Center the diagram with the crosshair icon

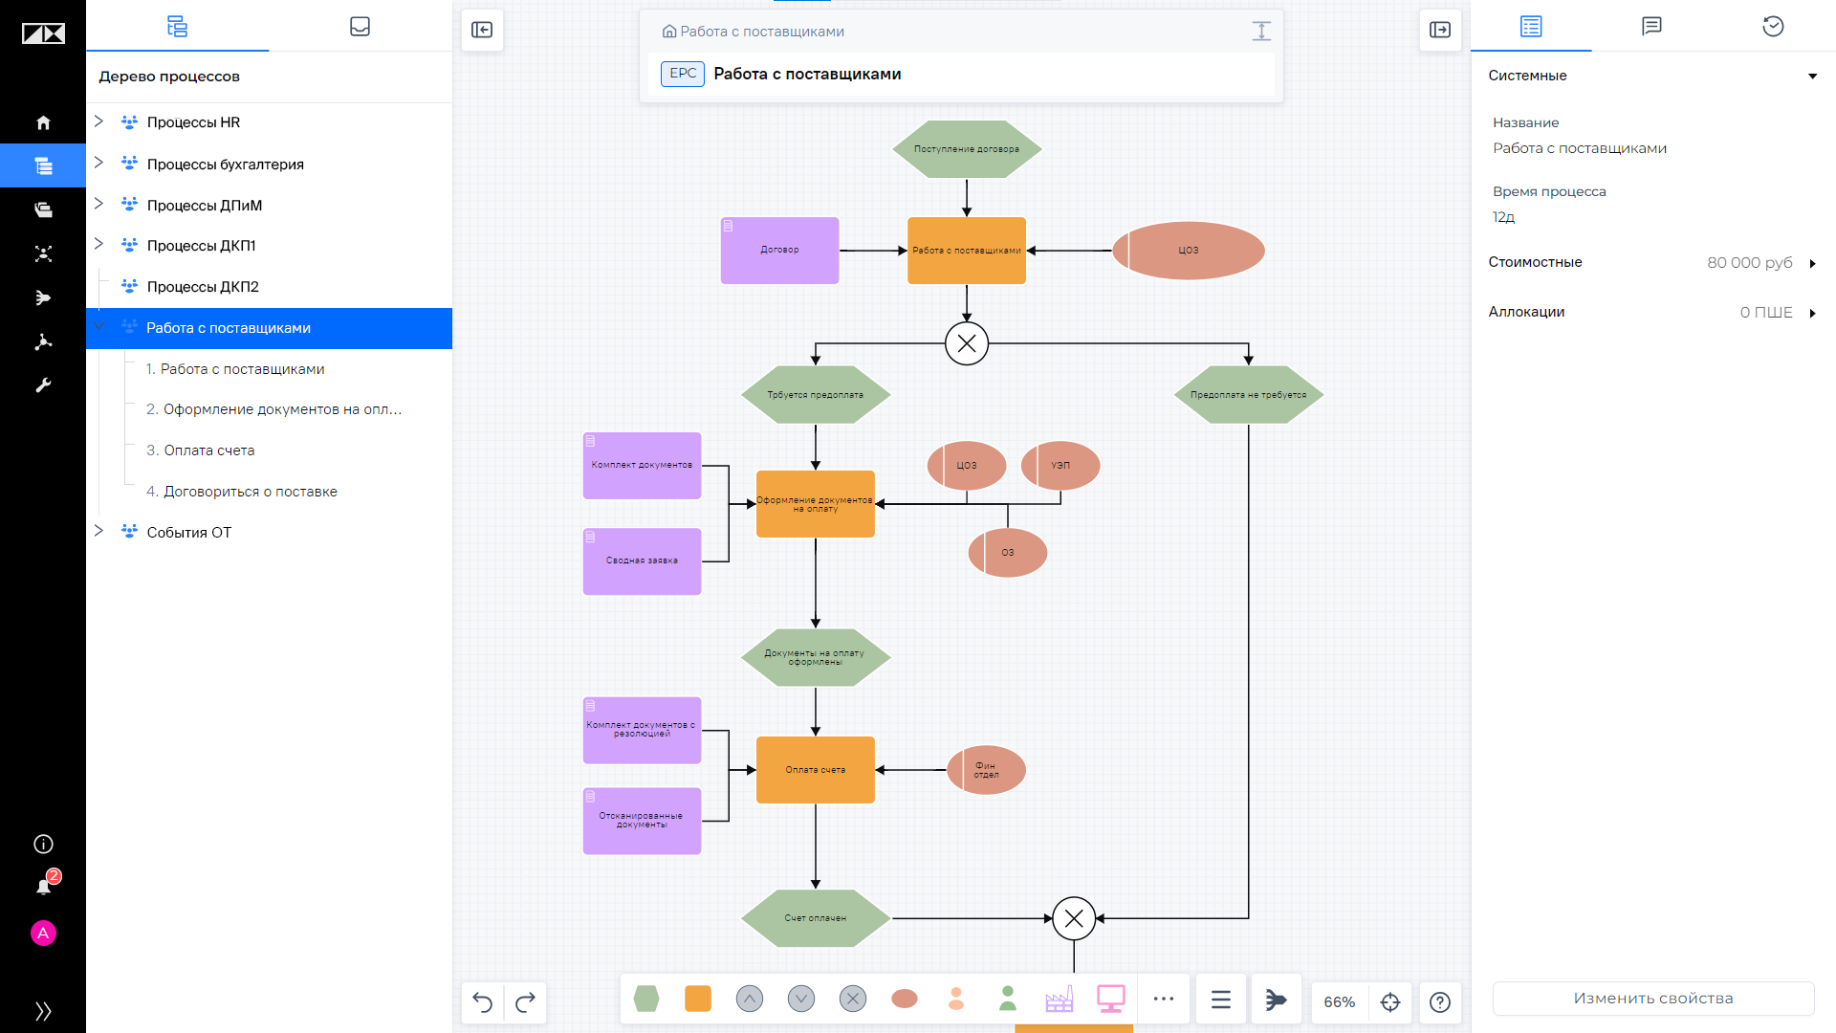pos(1390,1001)
